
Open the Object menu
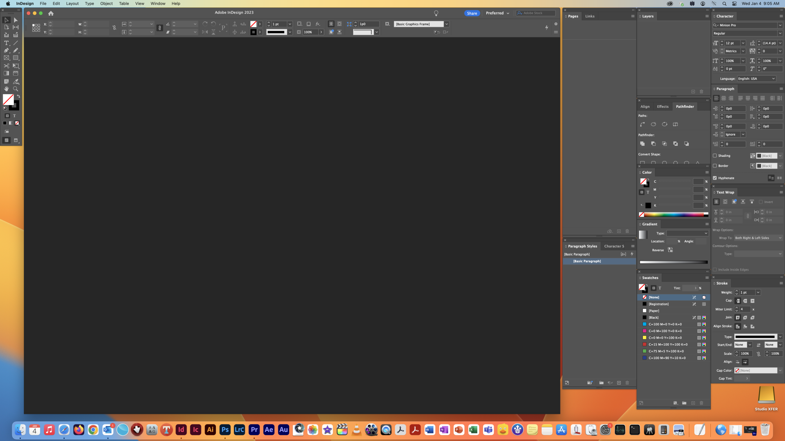click(106, 4)
